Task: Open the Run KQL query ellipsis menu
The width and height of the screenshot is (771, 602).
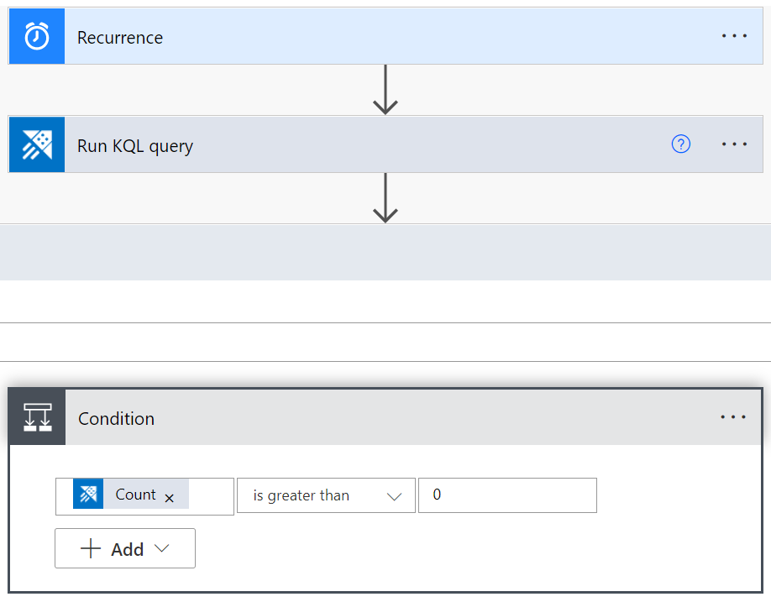Action: point(734,144)
